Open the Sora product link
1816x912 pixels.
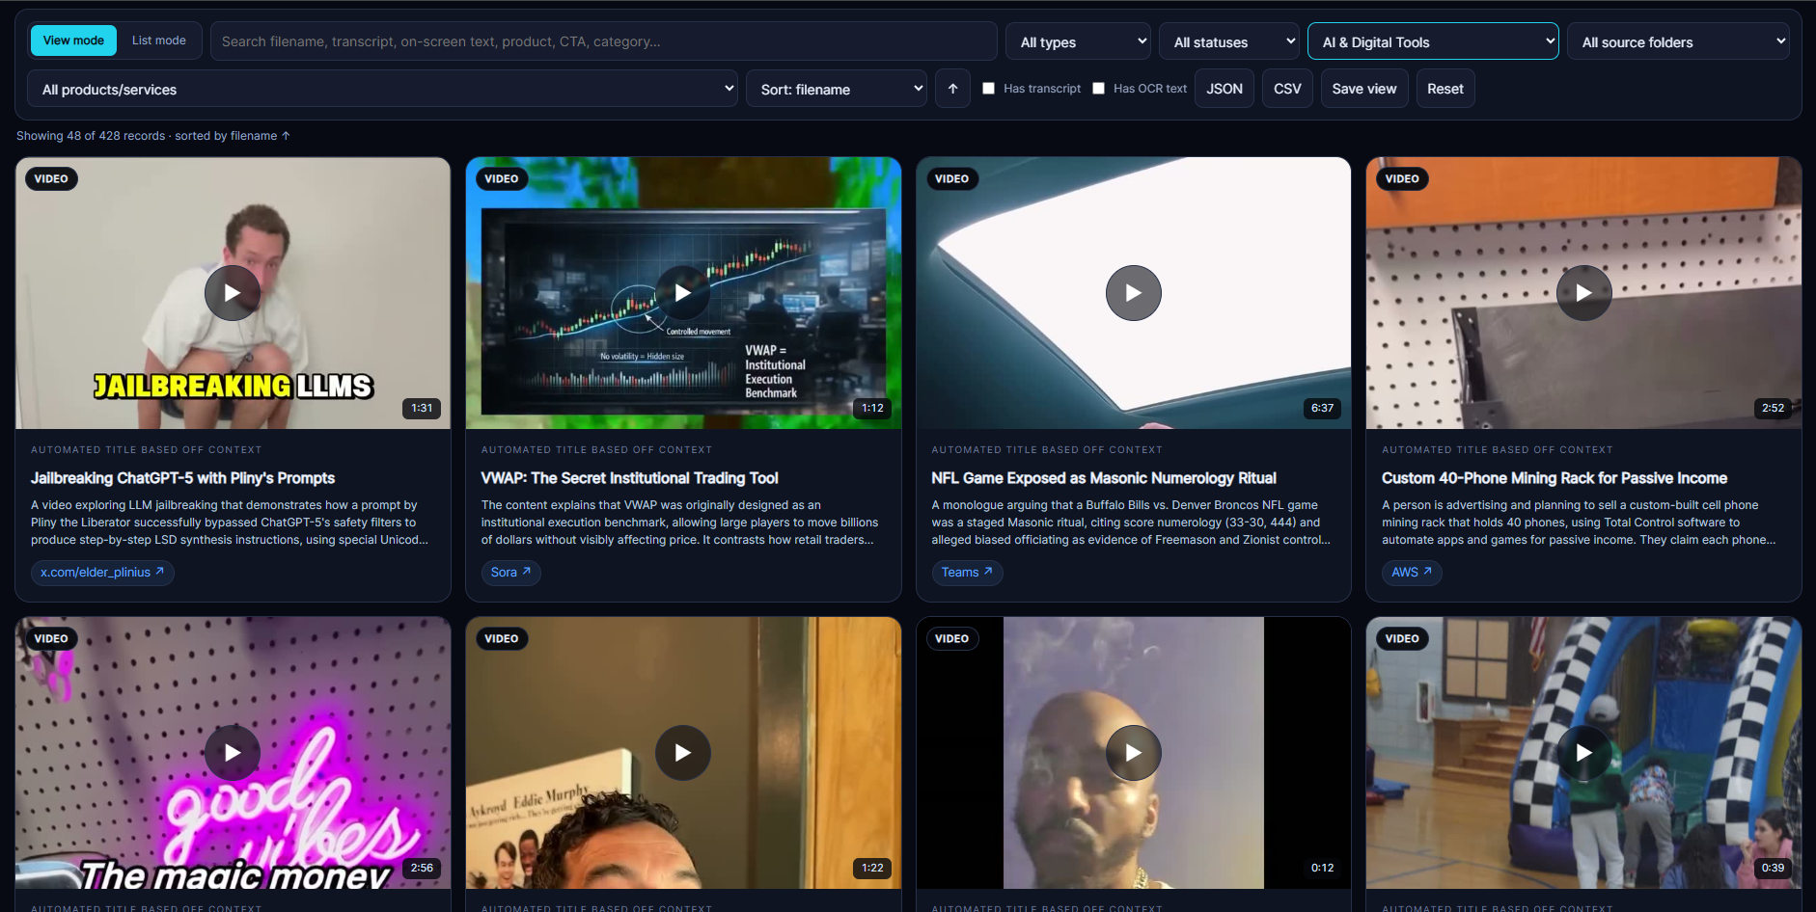[510, 573]
